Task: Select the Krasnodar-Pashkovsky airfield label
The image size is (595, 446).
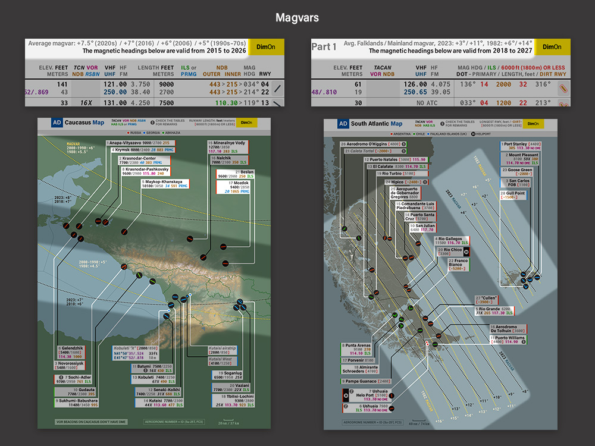Action: tap(146, 171)
